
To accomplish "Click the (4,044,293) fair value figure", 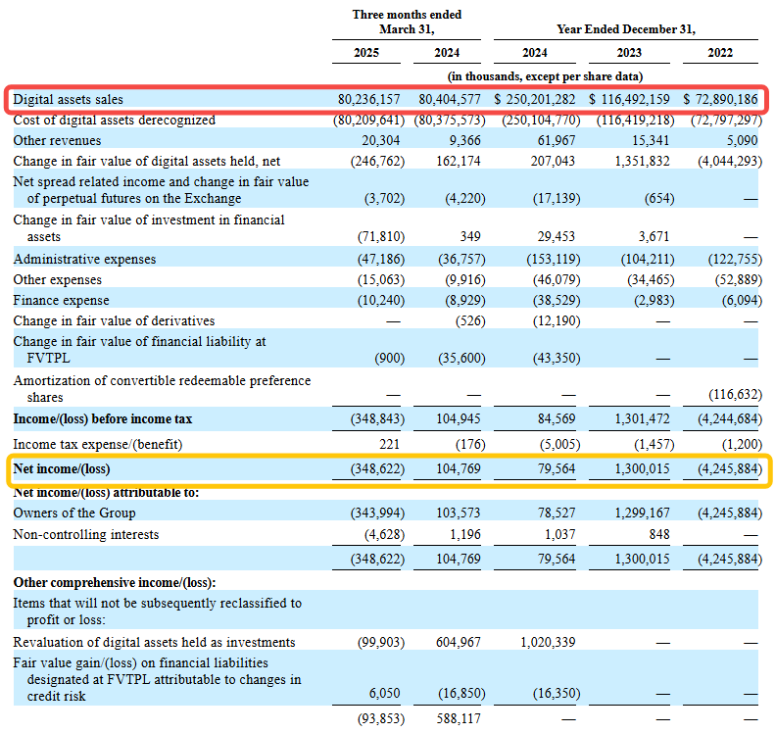I will 730,162.
